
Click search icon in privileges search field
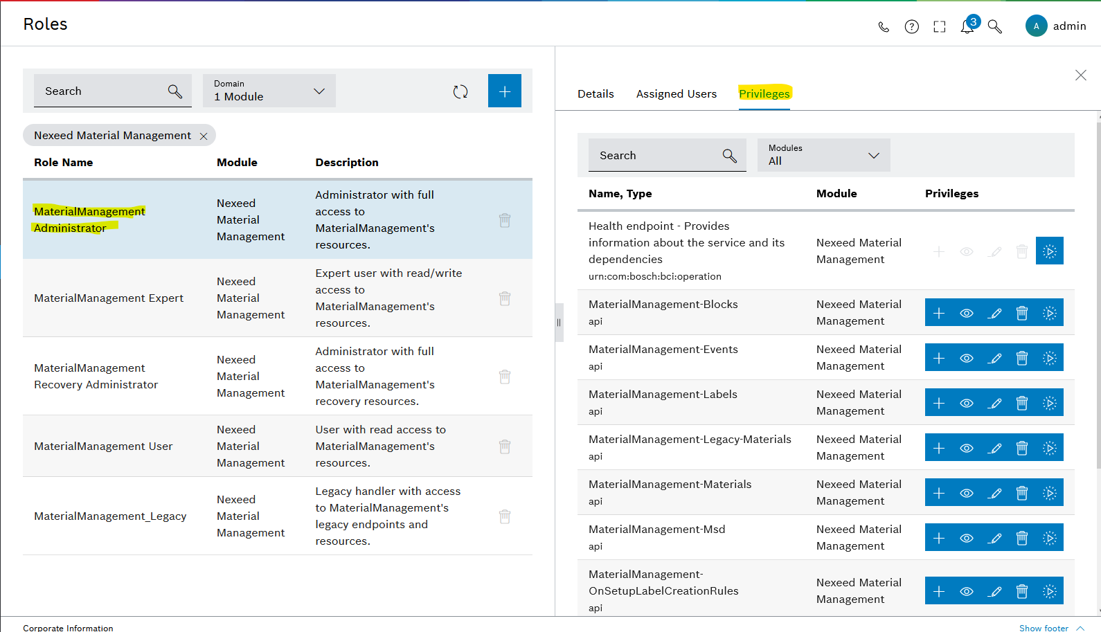pyautogui.click(x=730, y=156)
